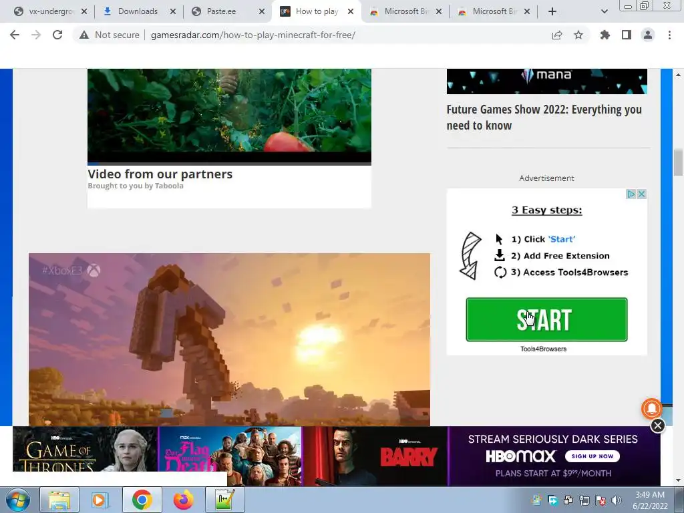
Task: Close the How to play tab
Action: tap(350, 11)
